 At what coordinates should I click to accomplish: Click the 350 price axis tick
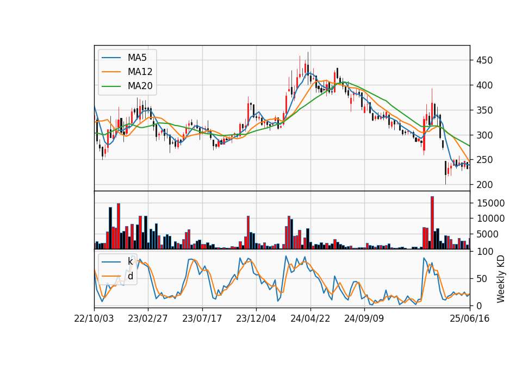(484, 110)
